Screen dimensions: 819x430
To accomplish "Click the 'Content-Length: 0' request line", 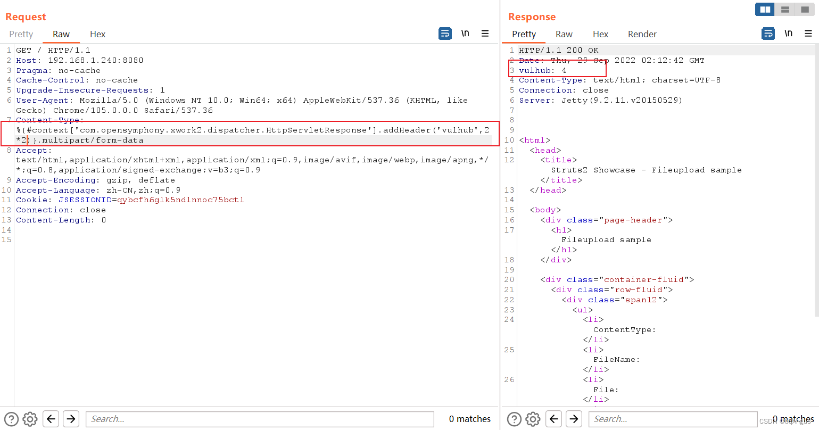I will 61,220.
